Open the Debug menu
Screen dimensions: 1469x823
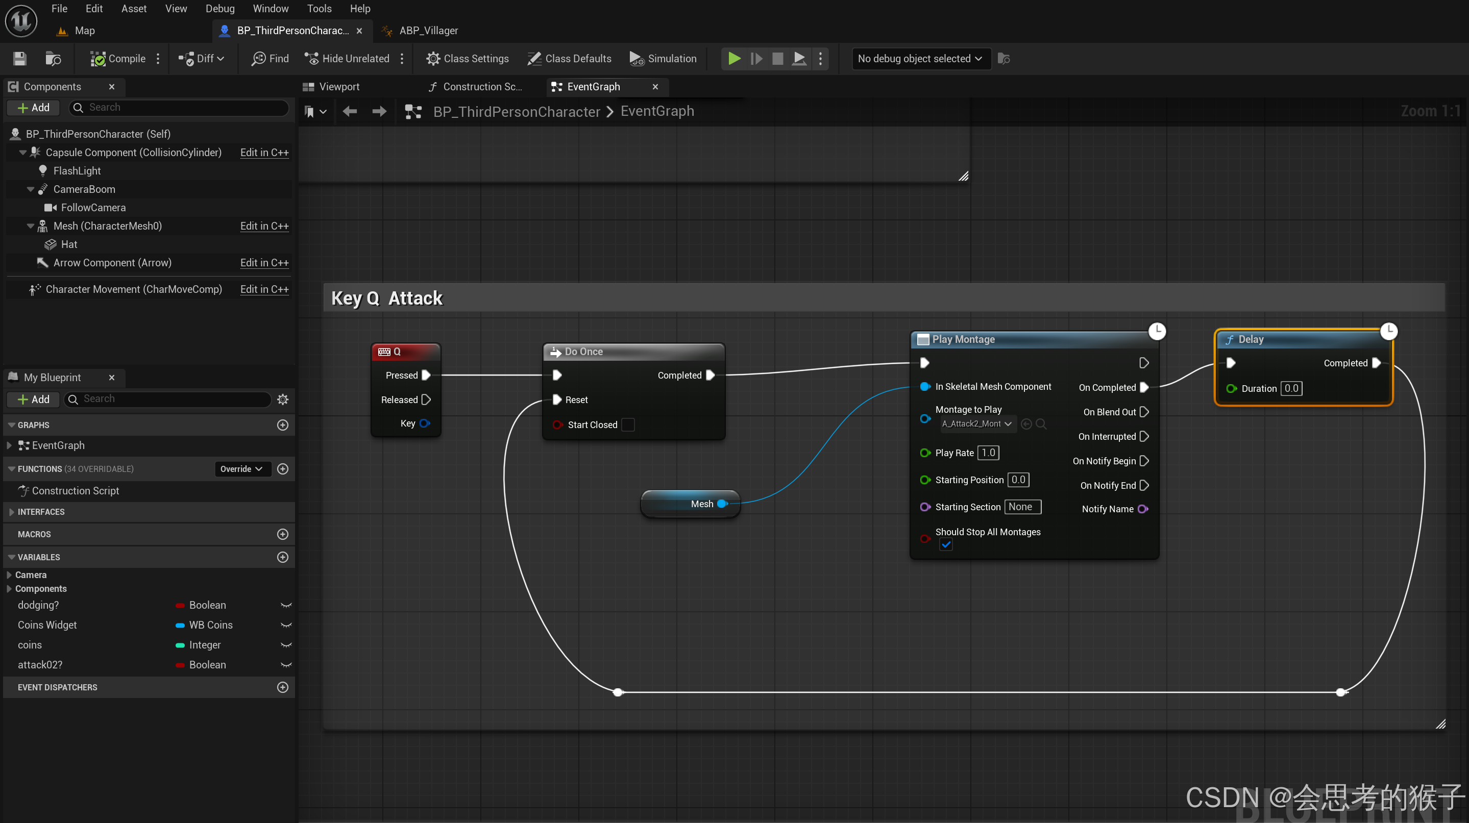pyautogui.click(x=219, y=9)
